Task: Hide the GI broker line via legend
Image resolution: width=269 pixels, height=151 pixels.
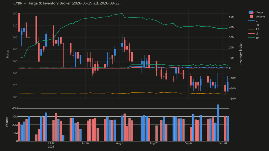Action: 253,21
